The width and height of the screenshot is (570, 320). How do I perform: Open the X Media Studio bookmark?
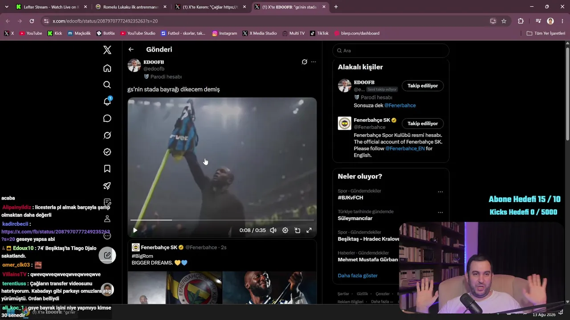260,33
